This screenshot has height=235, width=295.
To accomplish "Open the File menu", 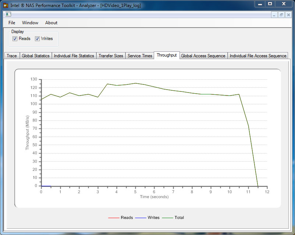I will [12, 23].
